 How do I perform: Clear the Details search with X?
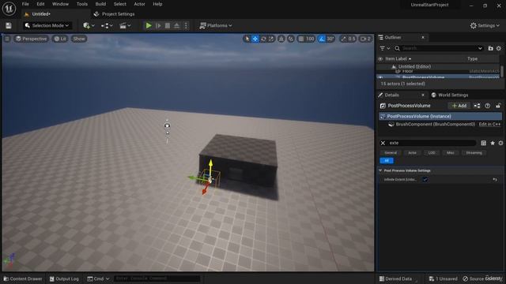[x=383, y=143]
